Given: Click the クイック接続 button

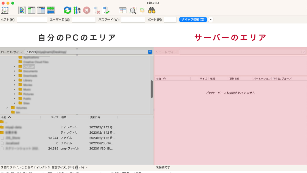Looking at the screenshot, I should pyautogui.click(x=193, y=20).
